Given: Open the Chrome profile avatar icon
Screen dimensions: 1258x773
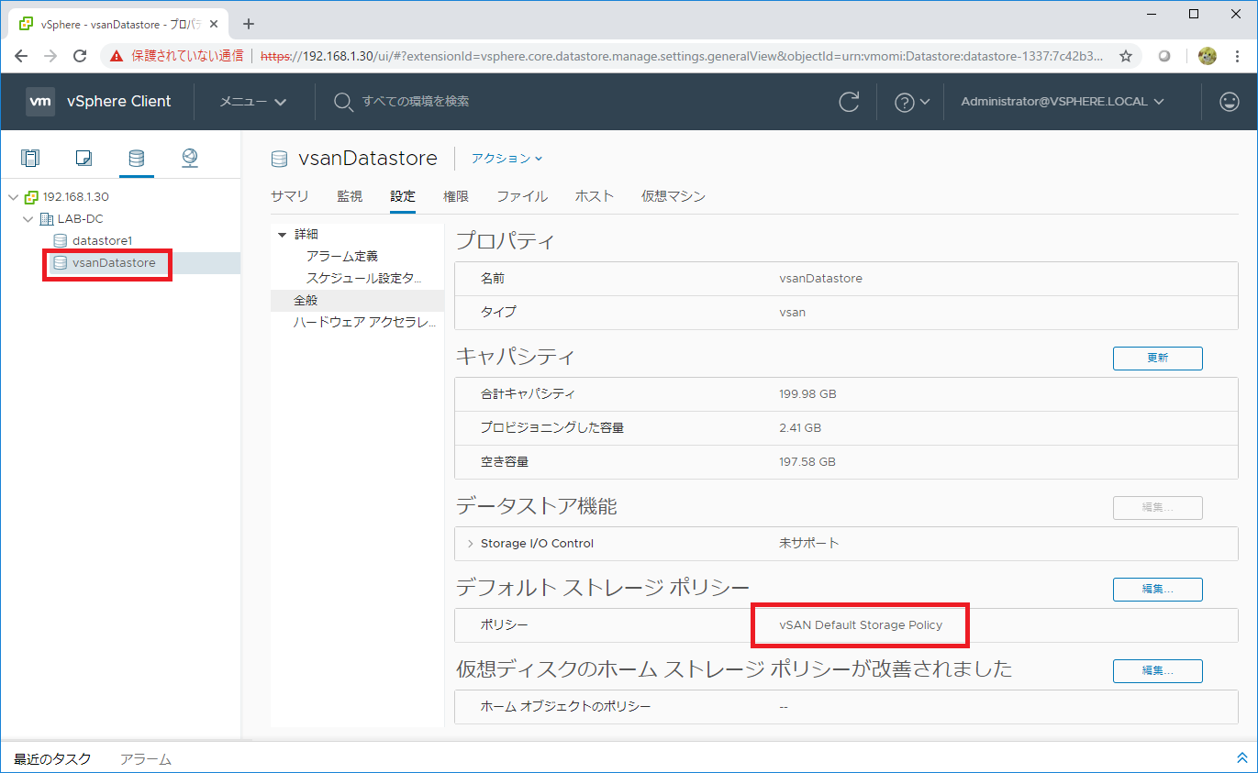Looking at the screenshot, I should [1208, 56].
